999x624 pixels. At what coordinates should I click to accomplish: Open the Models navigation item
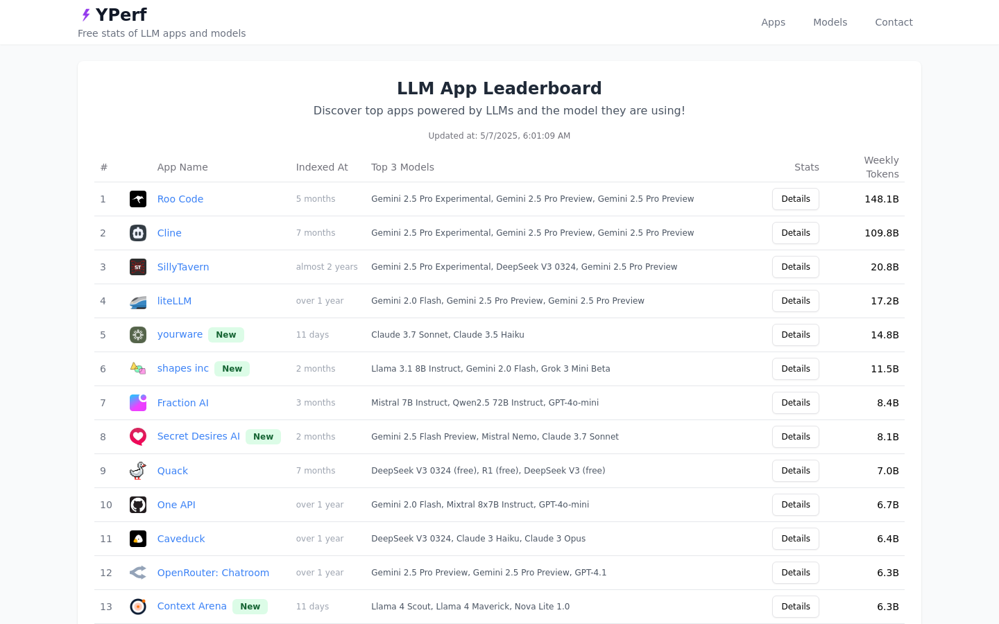tap(830, 22)
